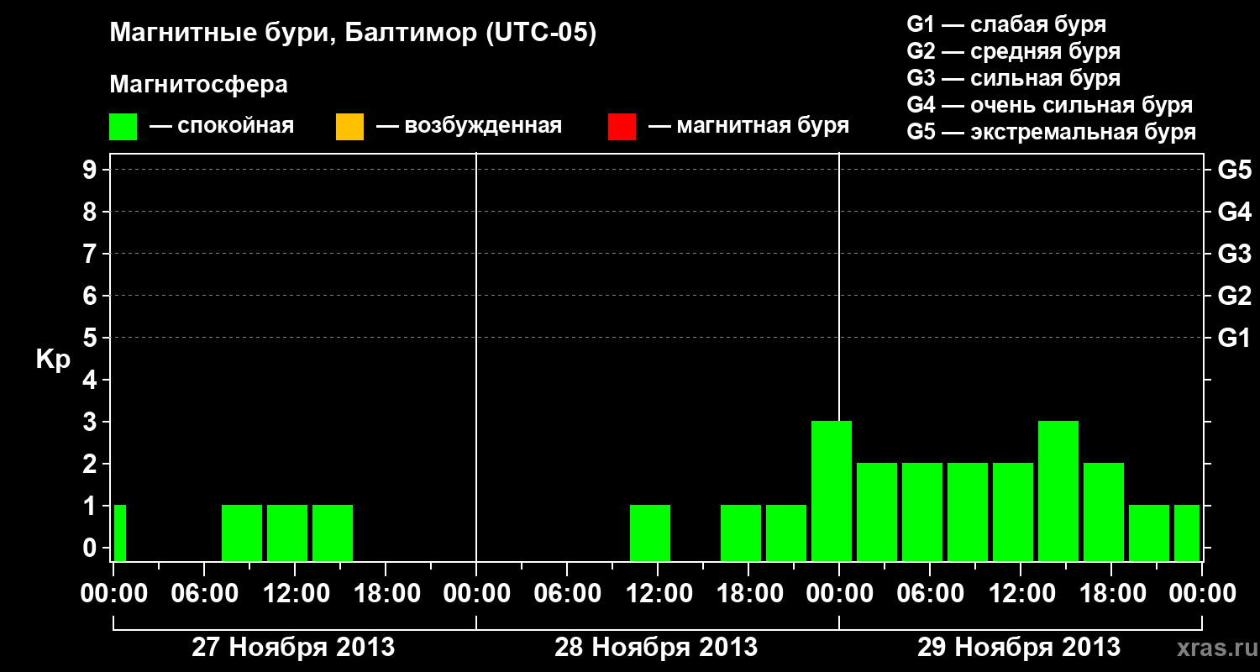Click the G3 label on right axis
1260x672 pixels.
click(x=1235, y=254)
